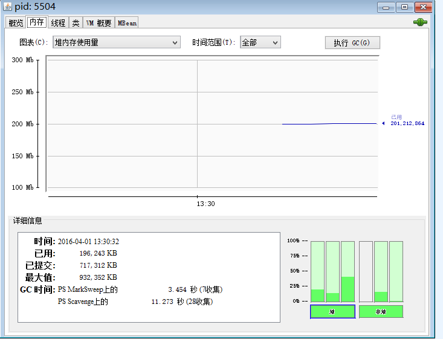Click the second heap memory pool bar
This screenshot has height=339, width=443.
332,271
